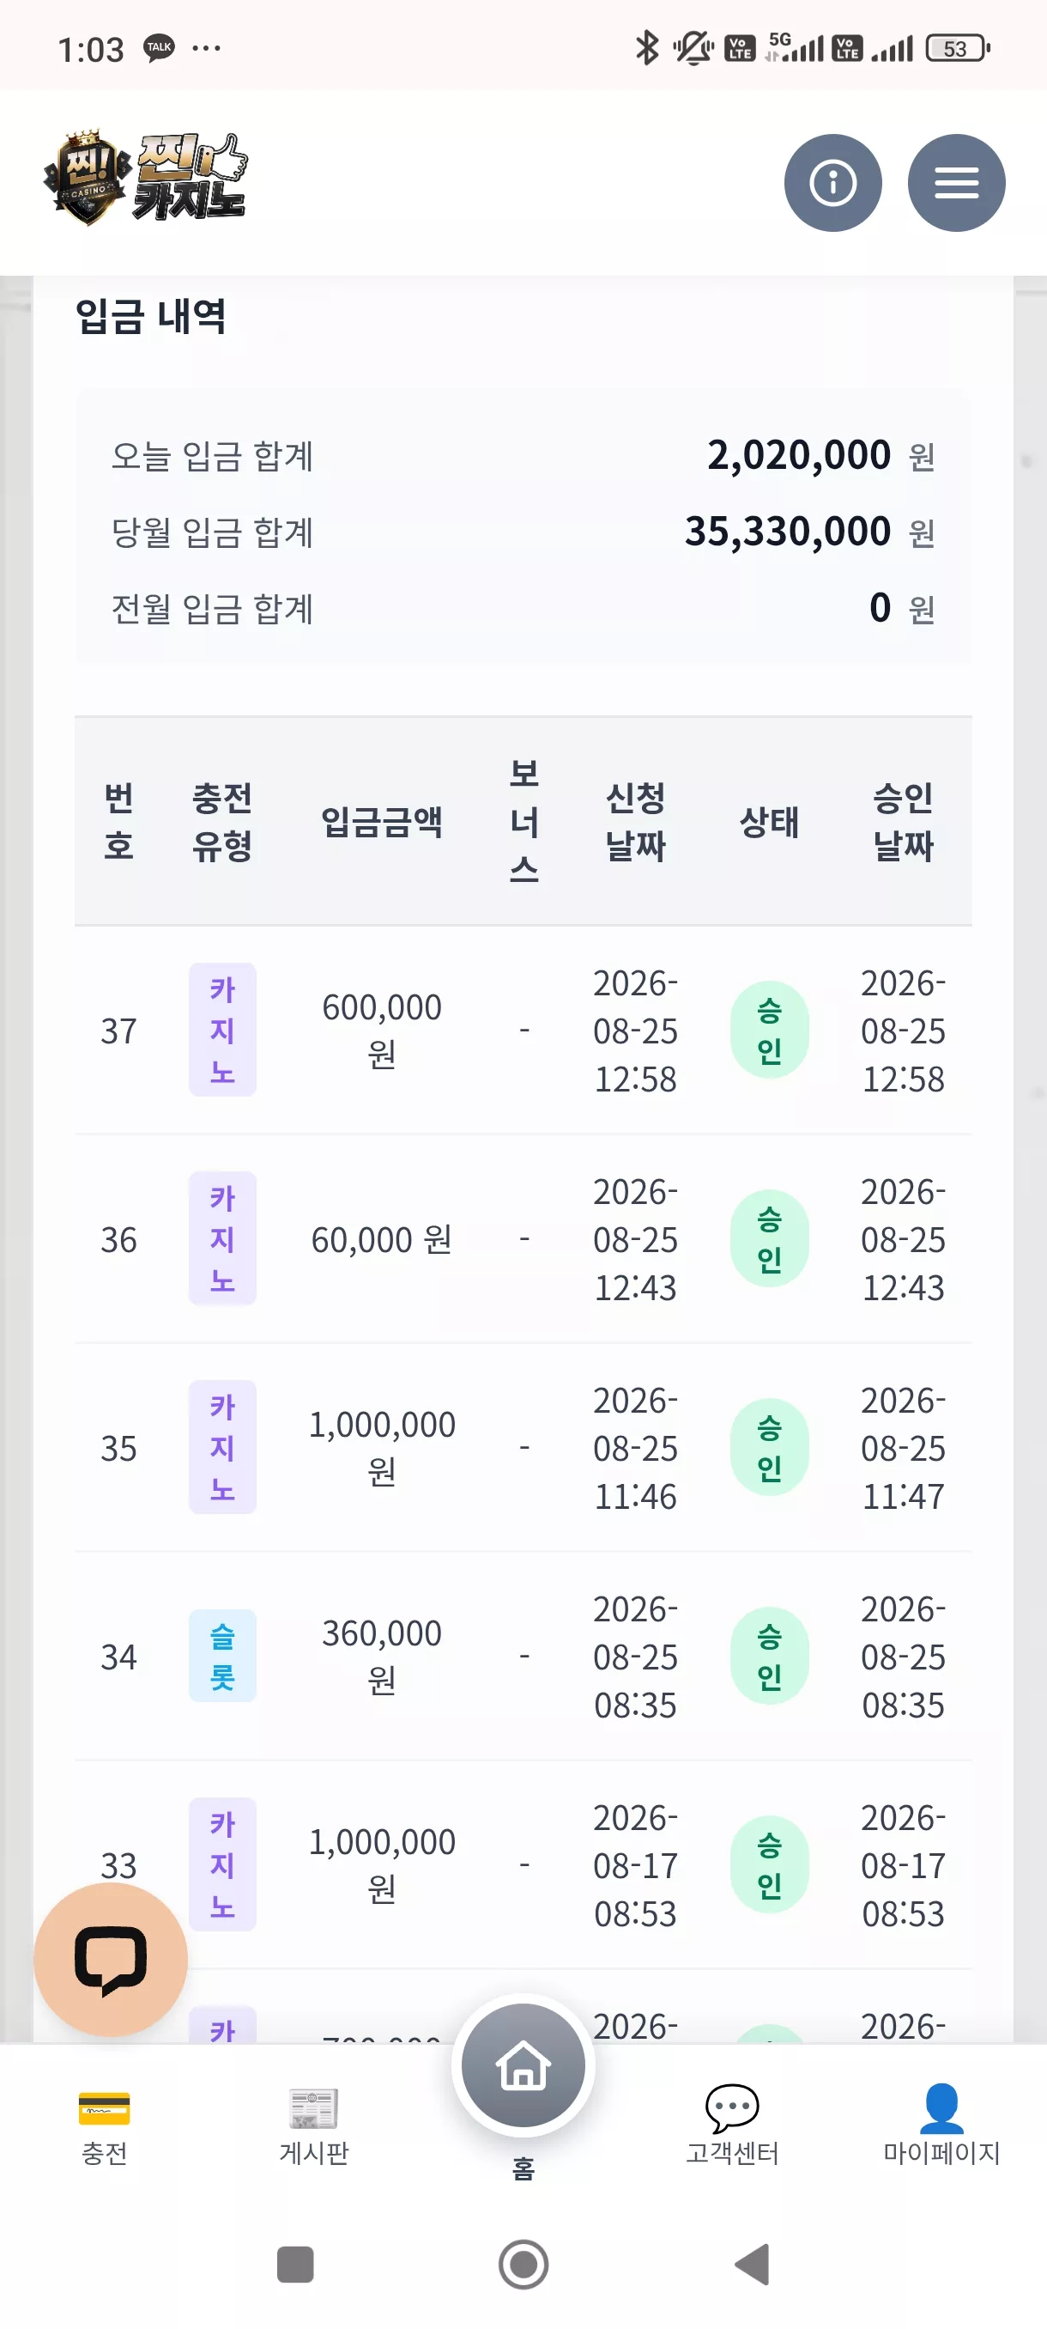Tap the KakaoTalk notification icon
The image size is (1047, 2329).
click(x=159, y=48)
